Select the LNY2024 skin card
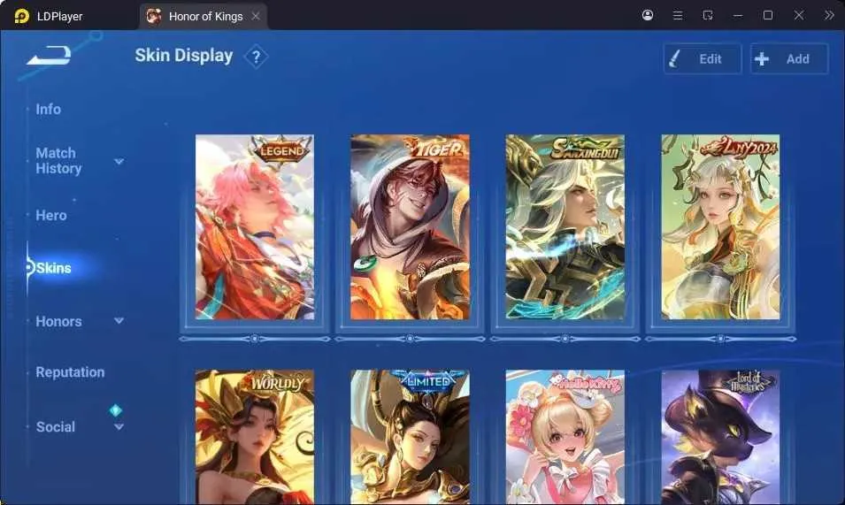 tap(720, 227)
